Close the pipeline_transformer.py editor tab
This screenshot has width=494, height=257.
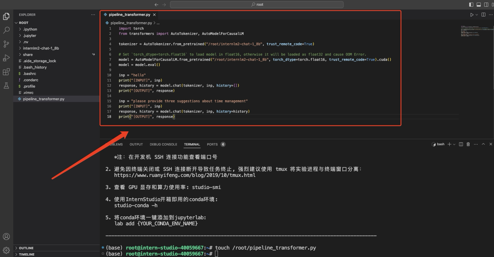[x=154, y=15]
